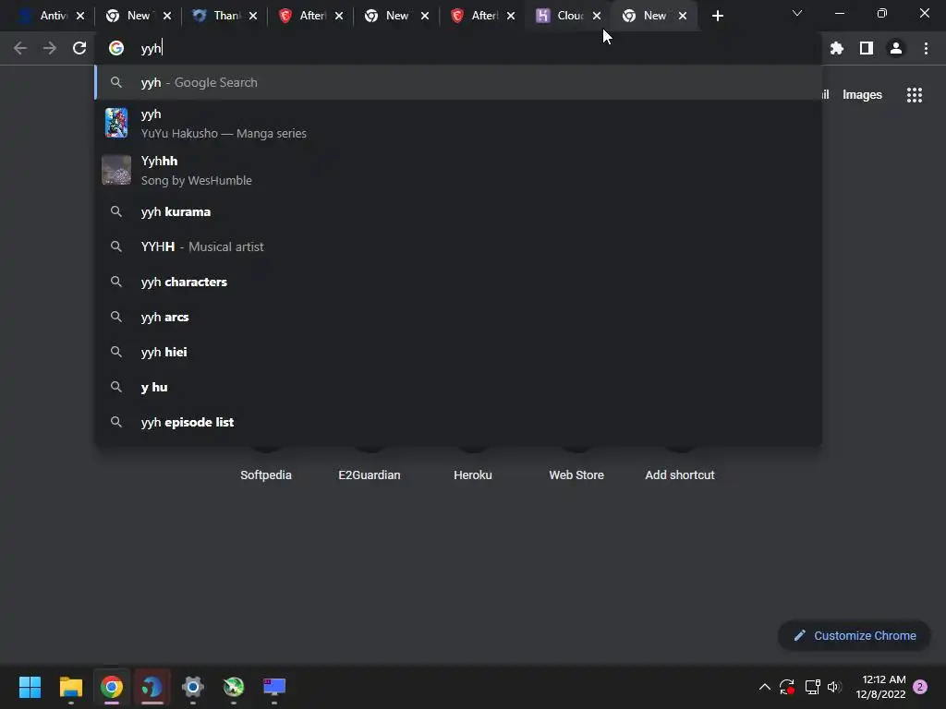
Task: Reload the current page
Action: [x=79, y=48]
